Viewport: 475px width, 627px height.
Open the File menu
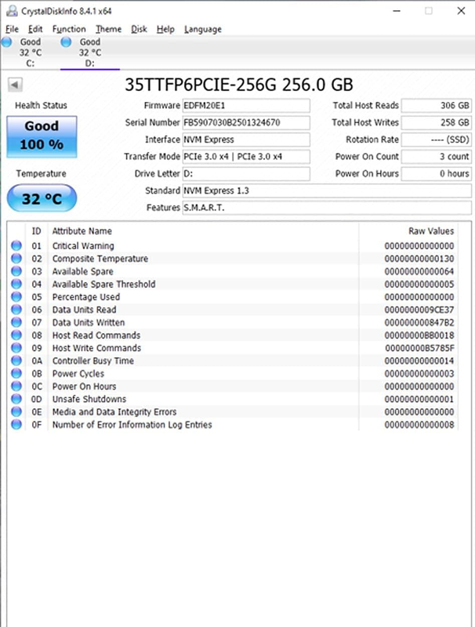point(11,29)
